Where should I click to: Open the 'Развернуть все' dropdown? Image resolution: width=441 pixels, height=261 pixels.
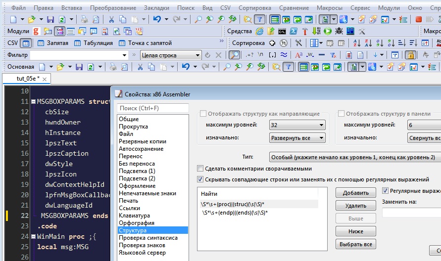[x=297, y=138]
